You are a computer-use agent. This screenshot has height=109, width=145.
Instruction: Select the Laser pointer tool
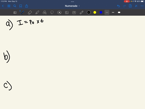[82, 12]
